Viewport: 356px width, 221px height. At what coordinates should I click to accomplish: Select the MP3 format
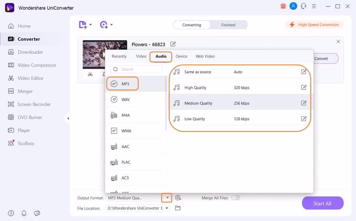click(x=136, y=84)
